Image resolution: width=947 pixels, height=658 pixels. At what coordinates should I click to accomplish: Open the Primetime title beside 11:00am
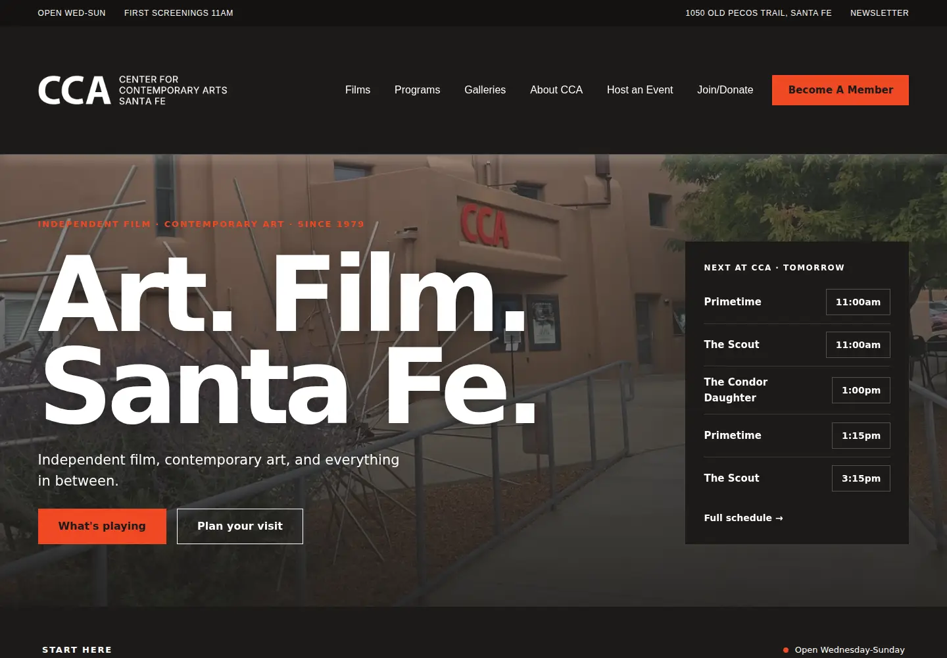(733, 302)
